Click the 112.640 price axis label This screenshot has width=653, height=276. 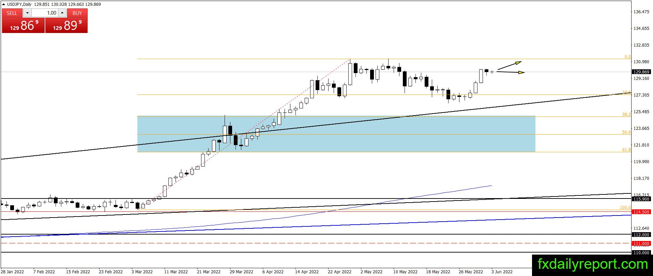pyautogui.click(x=641, y=228)
